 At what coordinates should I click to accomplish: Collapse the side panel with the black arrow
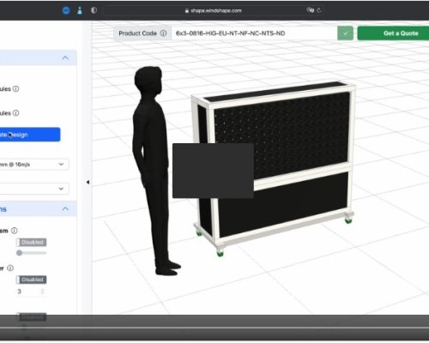(88, 182)
